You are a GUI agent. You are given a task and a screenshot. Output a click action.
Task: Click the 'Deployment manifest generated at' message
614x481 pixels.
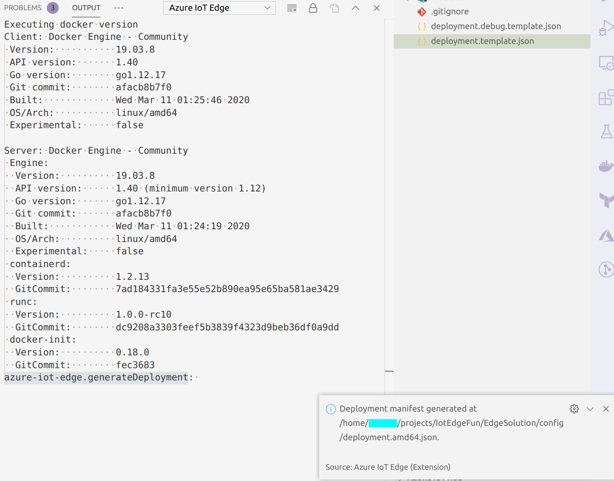click(x=408, y=408)
